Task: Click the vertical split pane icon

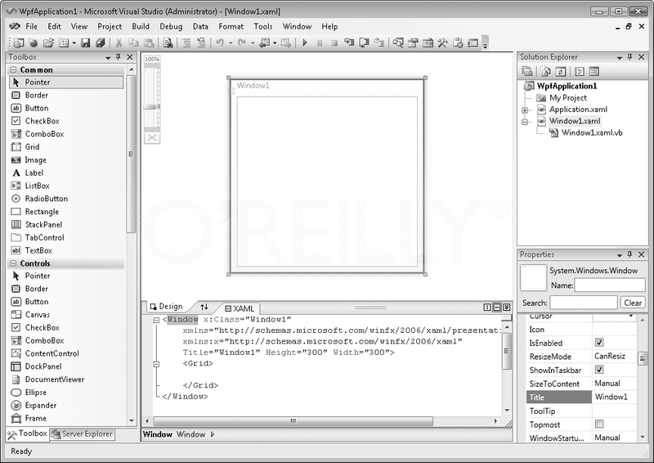Action: tap(486, 308)
